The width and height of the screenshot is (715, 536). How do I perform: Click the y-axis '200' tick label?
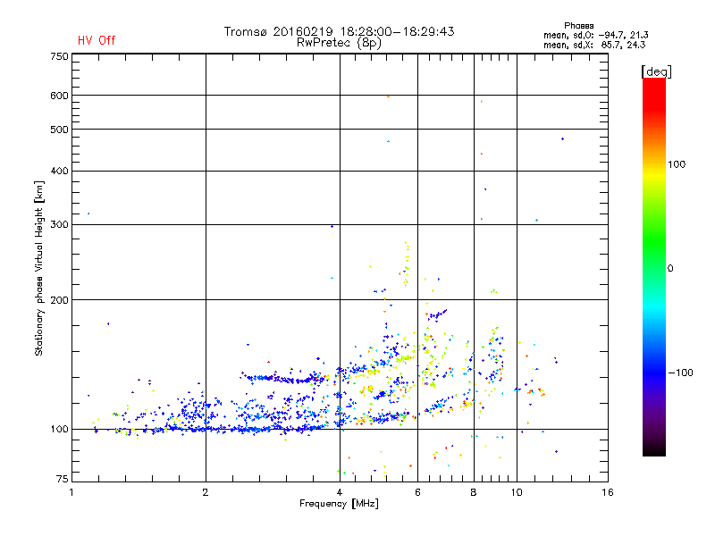coord(59,300)
